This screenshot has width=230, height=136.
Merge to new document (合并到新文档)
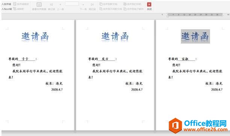108,4
